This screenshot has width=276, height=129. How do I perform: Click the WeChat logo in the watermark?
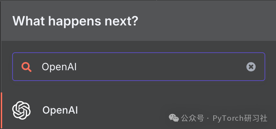[173, 118]
